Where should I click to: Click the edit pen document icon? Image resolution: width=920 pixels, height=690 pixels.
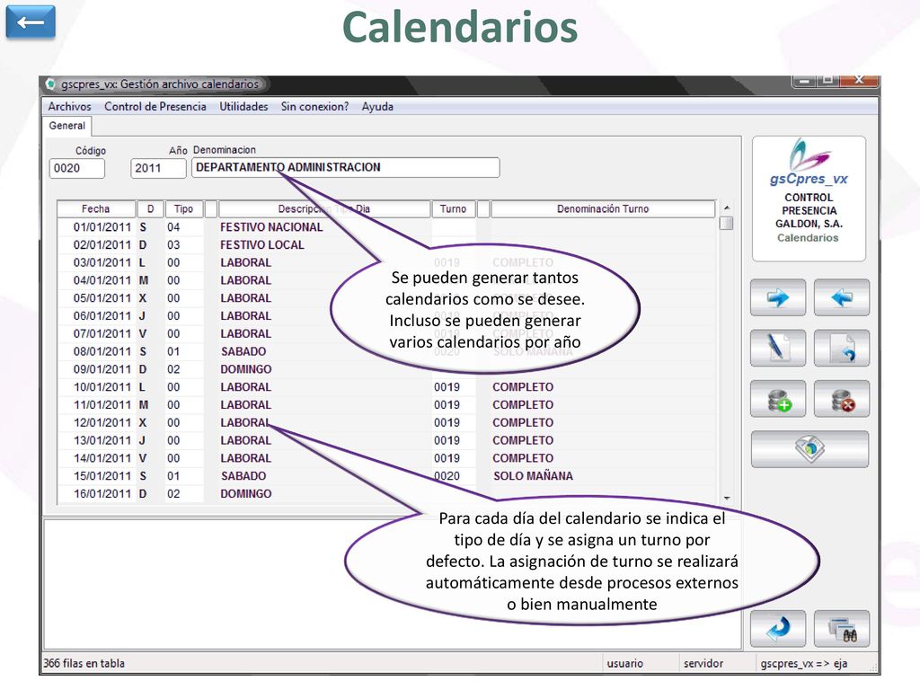click(777, 348)
